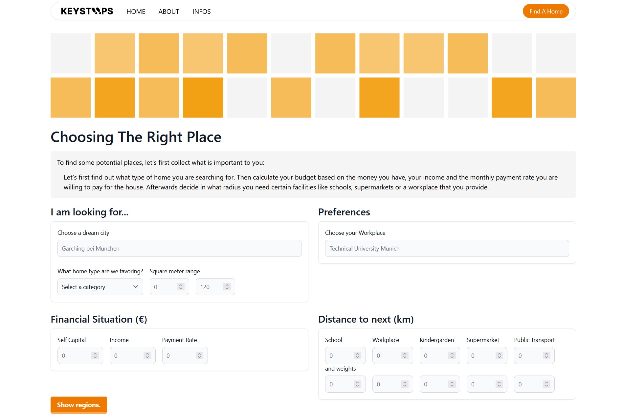Screen dimensions: 623x415
Task: Click the Income field stepper arrows
Action: click(147, 355)
